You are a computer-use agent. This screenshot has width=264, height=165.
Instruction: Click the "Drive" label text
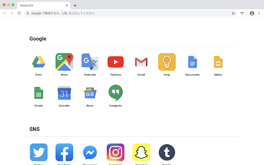coord(38,75)
